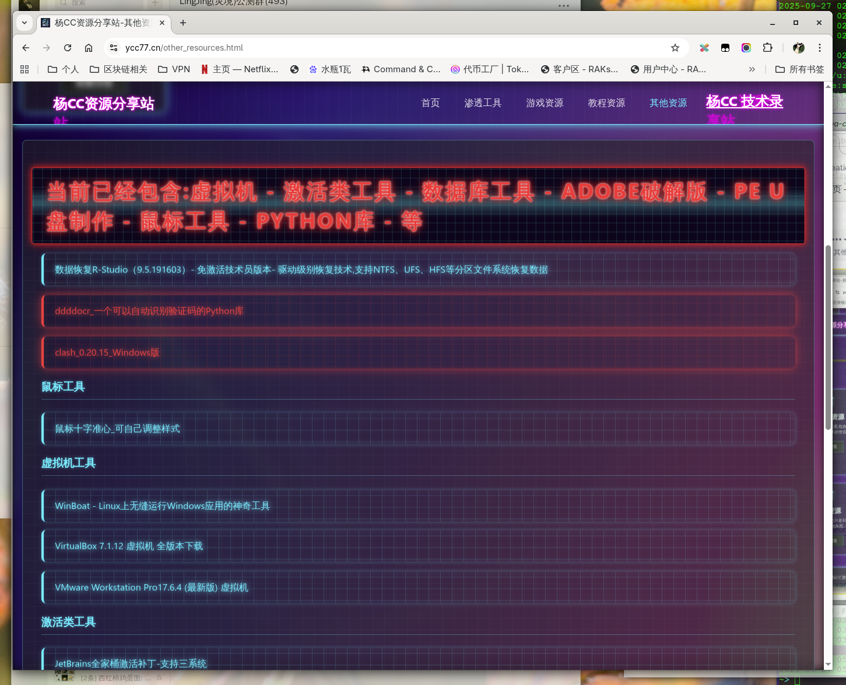The image size is (846, 685).
Task: Open the unlabeled globe bookmark
Action: (294, 69)
